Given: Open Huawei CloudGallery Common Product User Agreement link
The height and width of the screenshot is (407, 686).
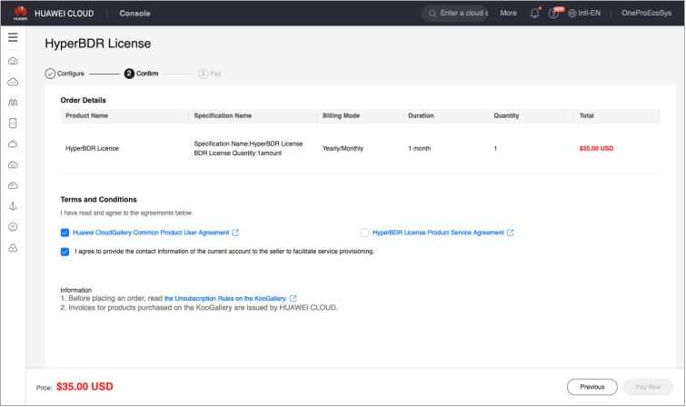Looking at the screenshot, I should coord(151,233).
